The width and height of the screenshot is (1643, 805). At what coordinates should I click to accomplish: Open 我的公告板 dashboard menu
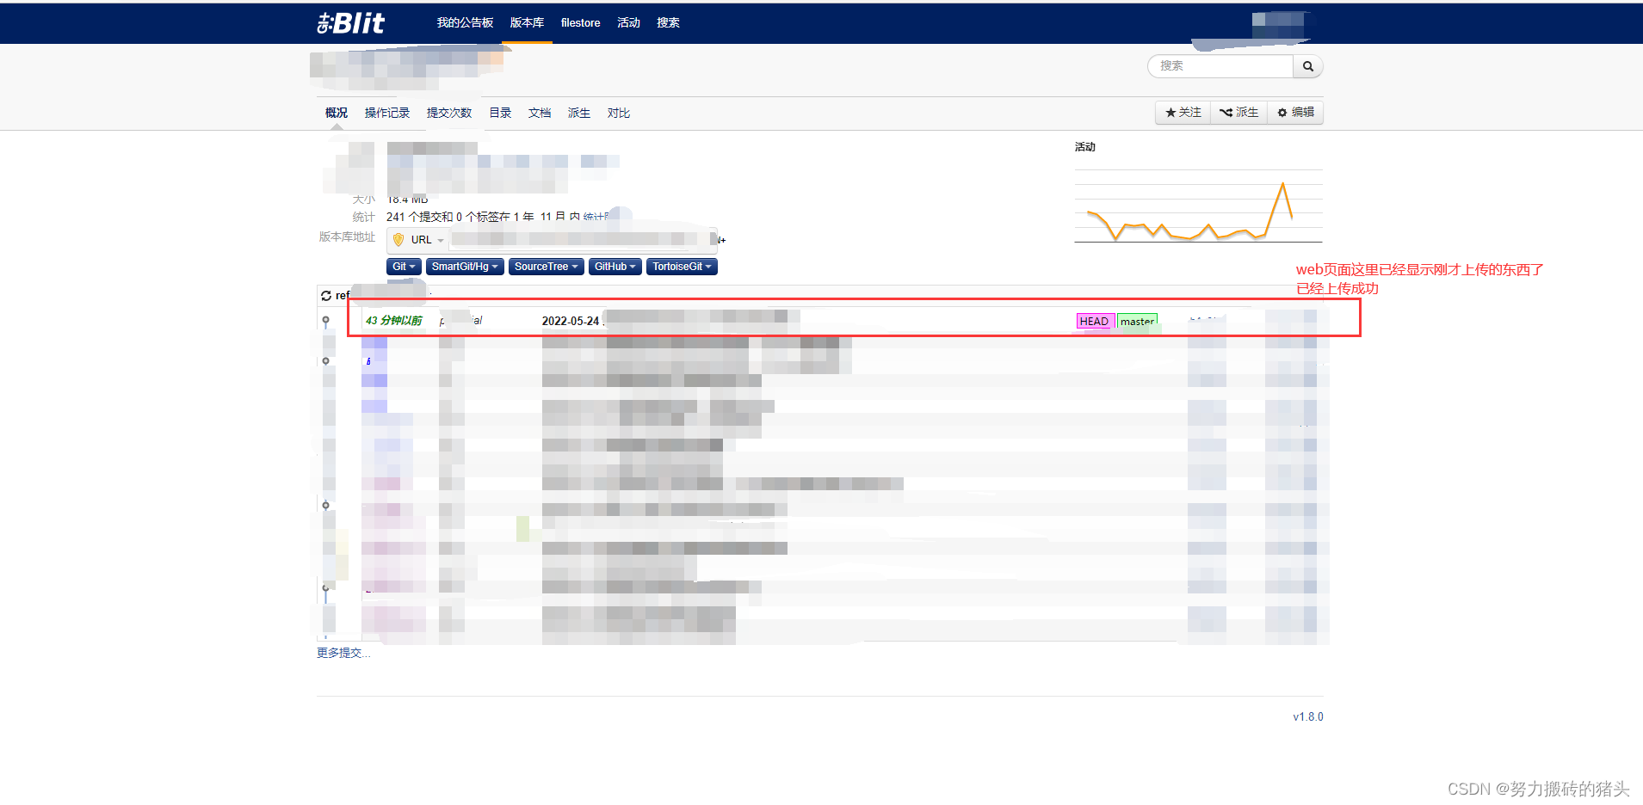click(x=465, y=23)
